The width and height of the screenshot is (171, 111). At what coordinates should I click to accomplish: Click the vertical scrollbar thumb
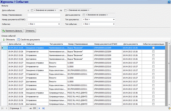click(169, 64)
